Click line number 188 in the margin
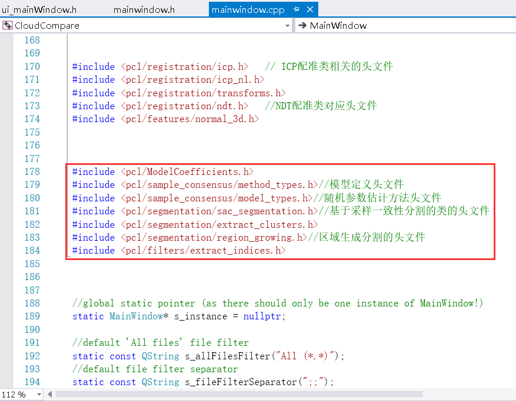The height and width of the screenshot is (401, 516). pos(32,303)
